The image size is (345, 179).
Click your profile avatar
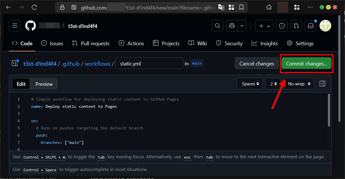(325, 26)
